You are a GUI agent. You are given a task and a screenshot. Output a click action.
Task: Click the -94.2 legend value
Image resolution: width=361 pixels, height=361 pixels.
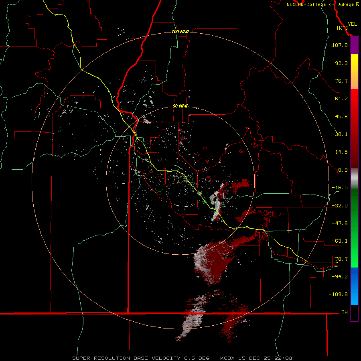tap(340, 276)
